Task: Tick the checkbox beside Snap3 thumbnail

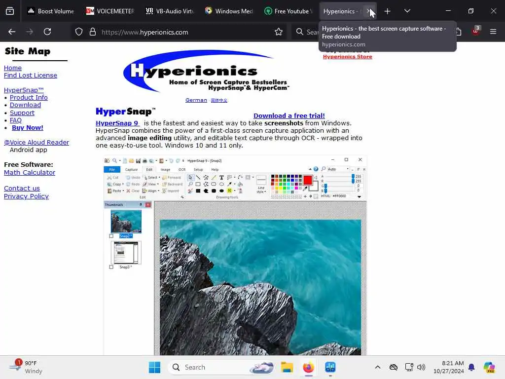Action: click(x=111, y=267)
